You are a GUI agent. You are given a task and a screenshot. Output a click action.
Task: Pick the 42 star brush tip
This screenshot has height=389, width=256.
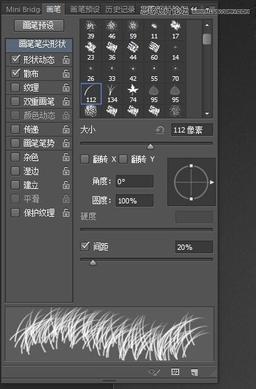point(133,73)
